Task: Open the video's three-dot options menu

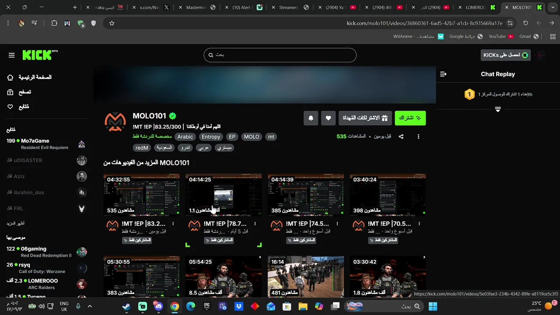Action: (418, 136)
